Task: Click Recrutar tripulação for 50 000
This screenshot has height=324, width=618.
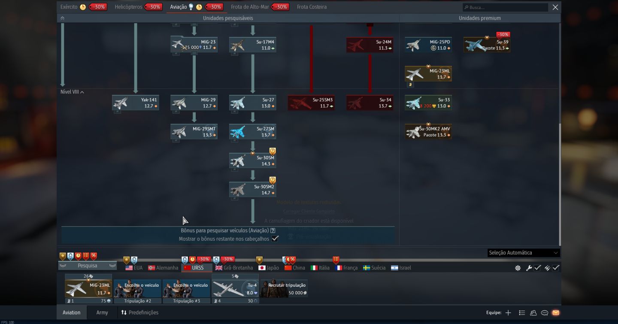Action: coord(284,288)
